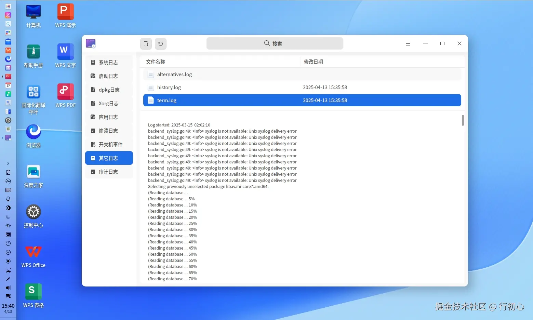
Task: Open 计算机 desktop icon
Action: pos(34,16)
